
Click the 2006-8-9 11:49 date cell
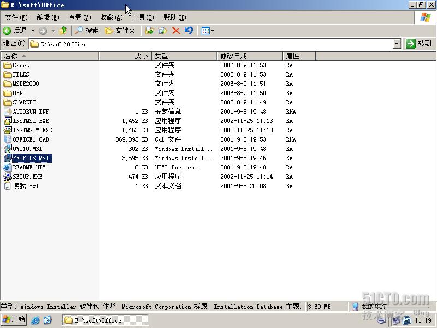pos(243,102)
